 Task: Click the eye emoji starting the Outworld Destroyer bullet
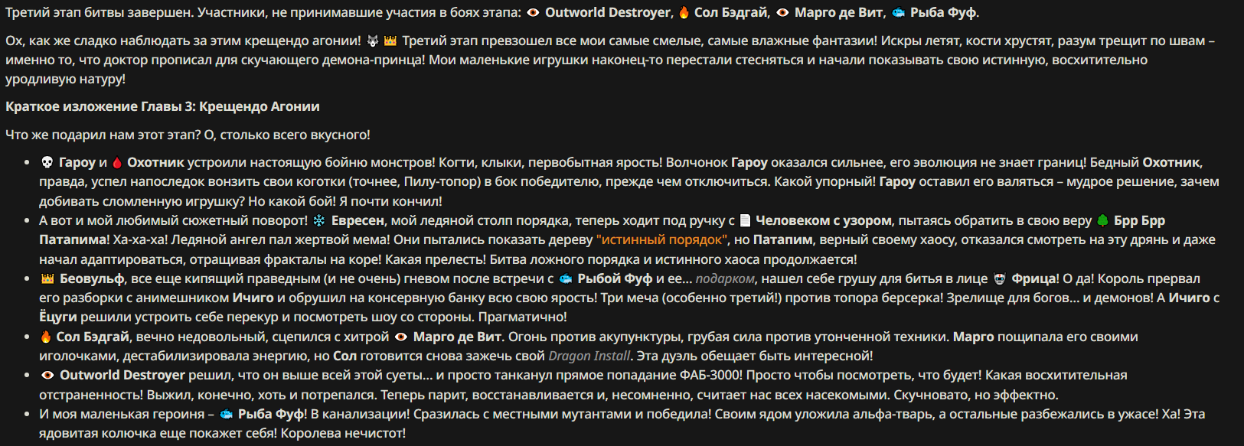coord(47,375)
